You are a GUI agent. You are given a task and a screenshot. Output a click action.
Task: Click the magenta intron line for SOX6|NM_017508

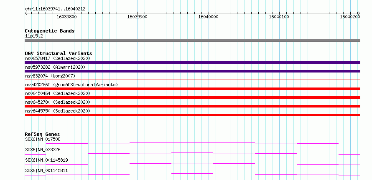(192, 142)
